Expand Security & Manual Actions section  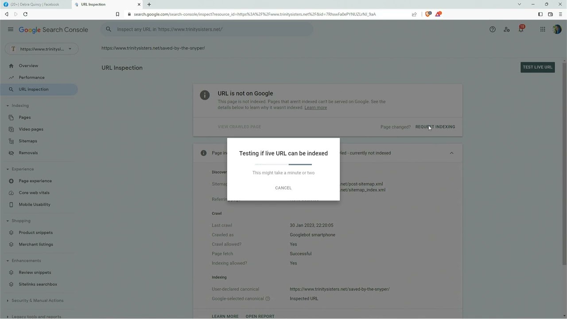pyautogui.click(x=8, y=300)
